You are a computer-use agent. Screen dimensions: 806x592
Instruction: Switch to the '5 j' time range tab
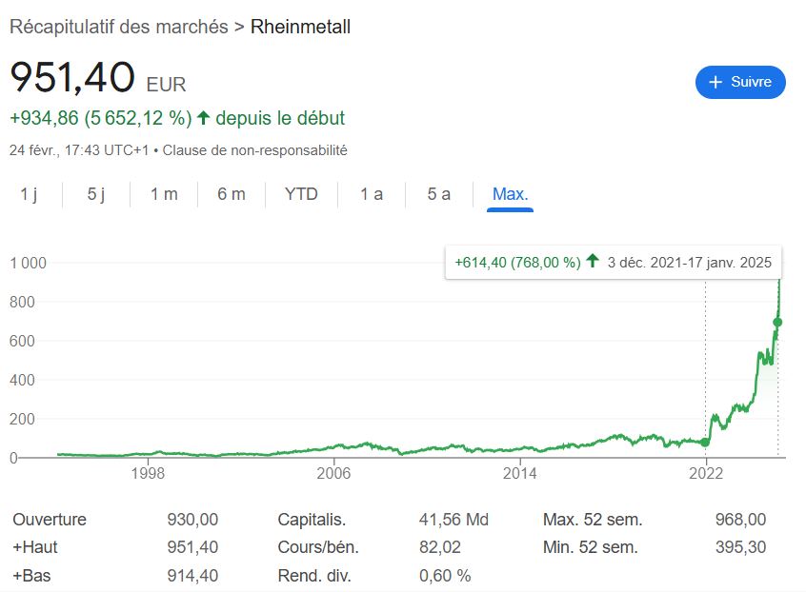pos(95,194)
